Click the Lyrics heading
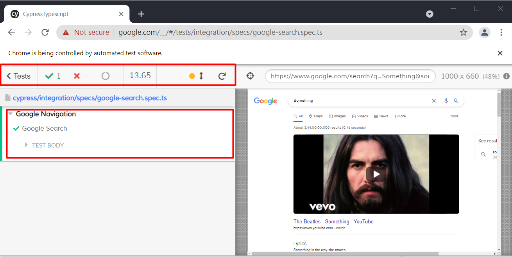Screen dimensions: 512x257 (300, 243)
